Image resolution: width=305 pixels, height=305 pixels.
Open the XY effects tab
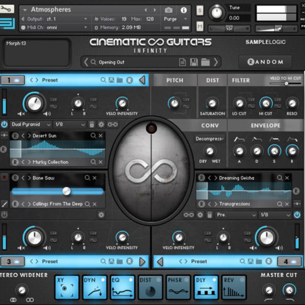[x=67, y=287]
